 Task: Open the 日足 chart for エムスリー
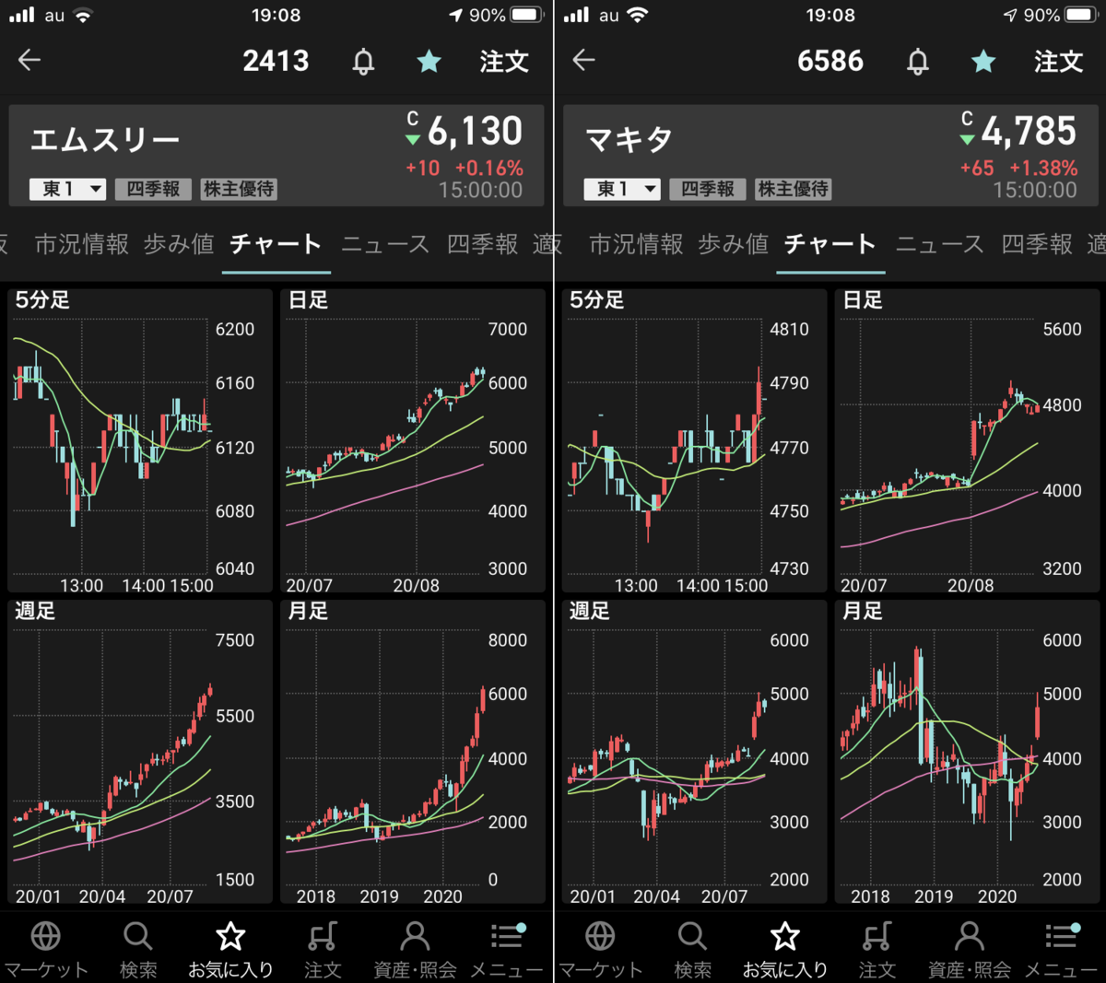pos(413,440)
